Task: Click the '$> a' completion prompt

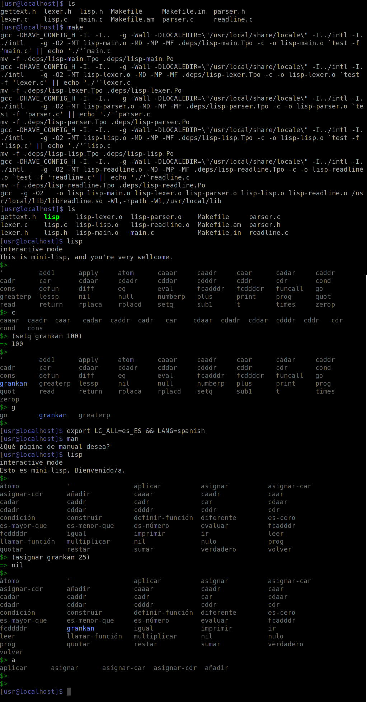Action: coord(8,660)
